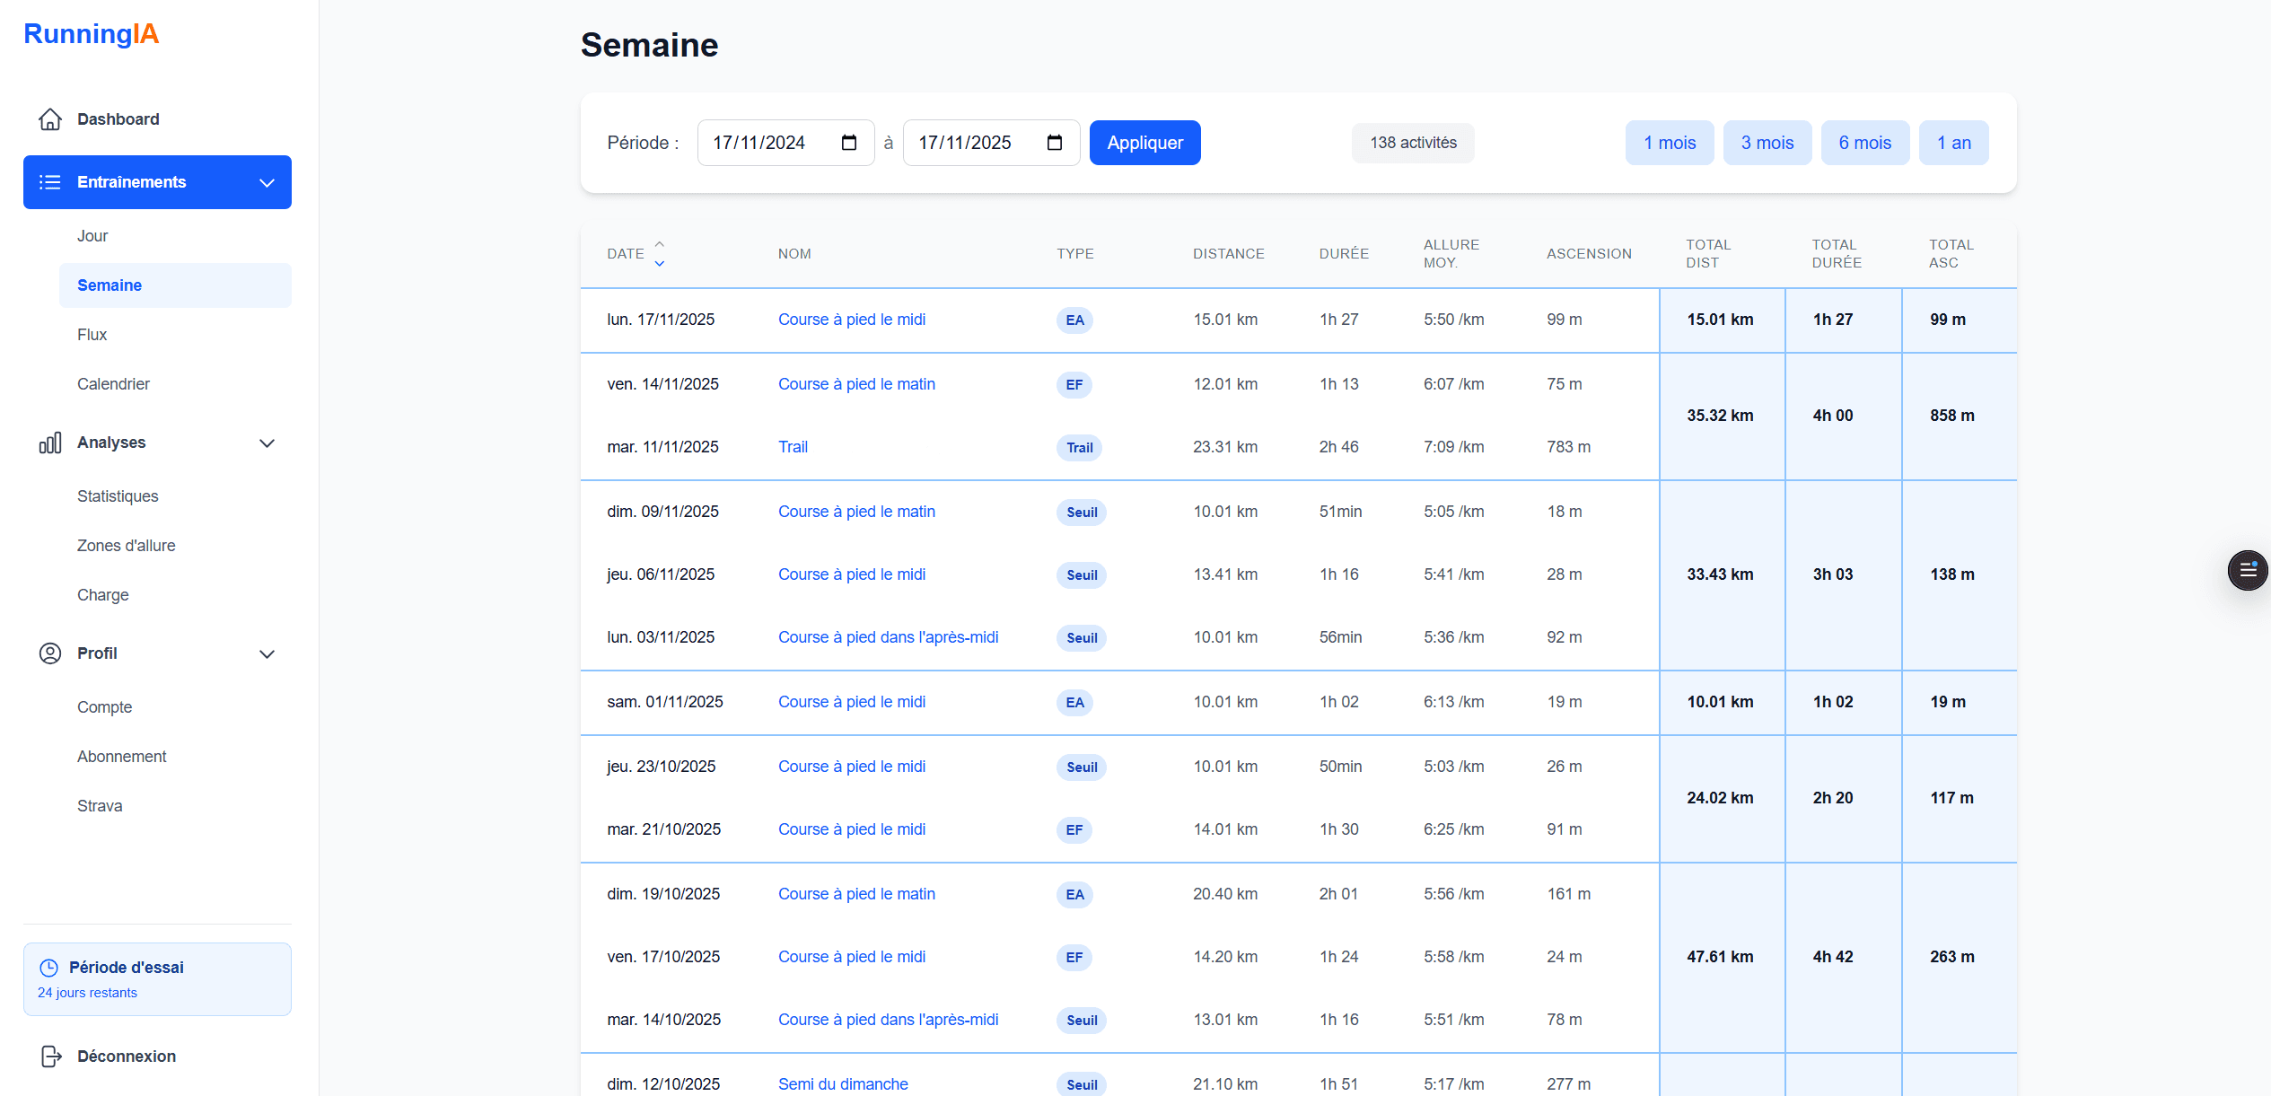Collapse the Entrainements section chevron
Screen dimensions: 2271x1096
pos(267,182)
